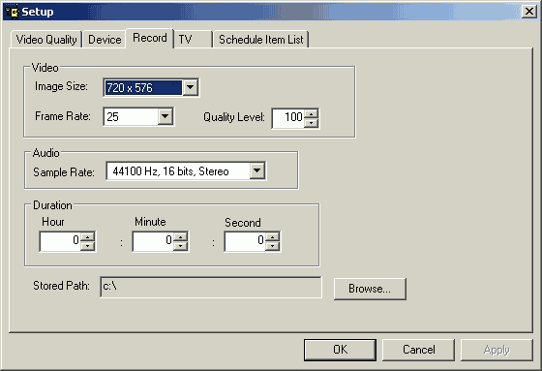
Task: Expand the Image Size dropdown arrow
Action: tap(190, 87)
